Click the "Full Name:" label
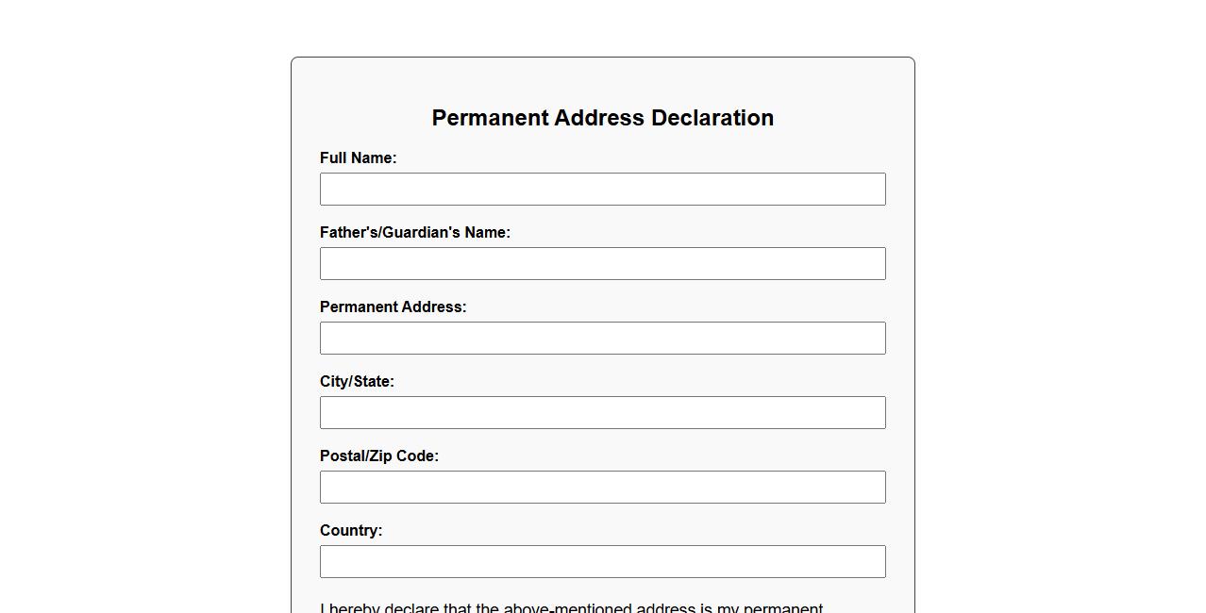Screen dimensions: 1206x613 358,158
